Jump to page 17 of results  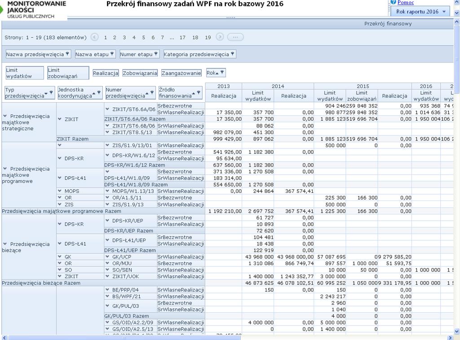point(182,38)
